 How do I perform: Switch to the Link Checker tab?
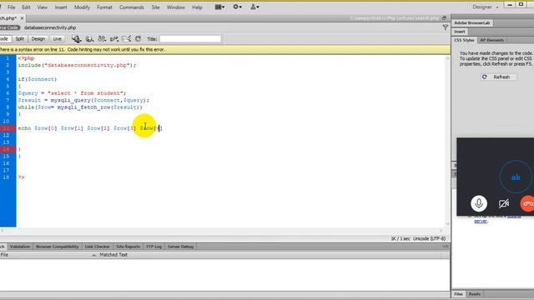point(97,247)
